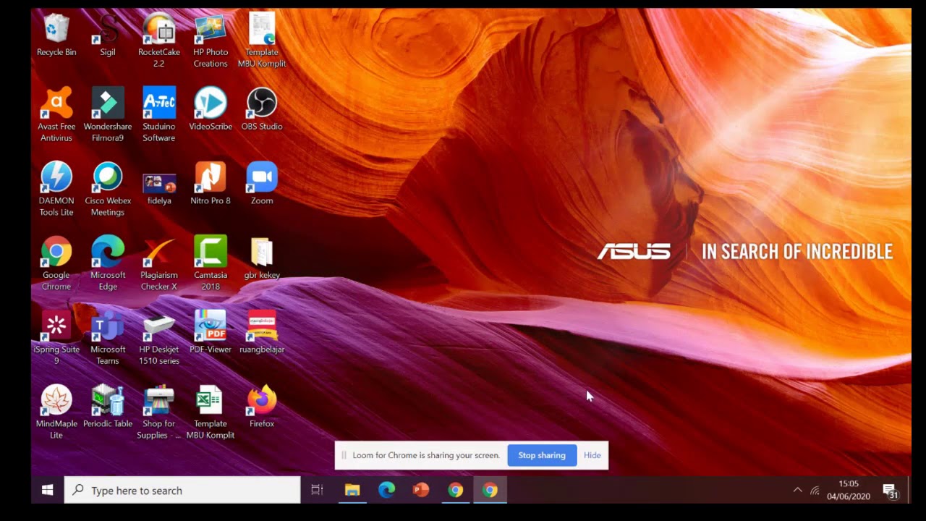Select the Wondershare Filmora9 shortcut
The width and height of the screenshot is (926, 521).
tap(108, 114)
